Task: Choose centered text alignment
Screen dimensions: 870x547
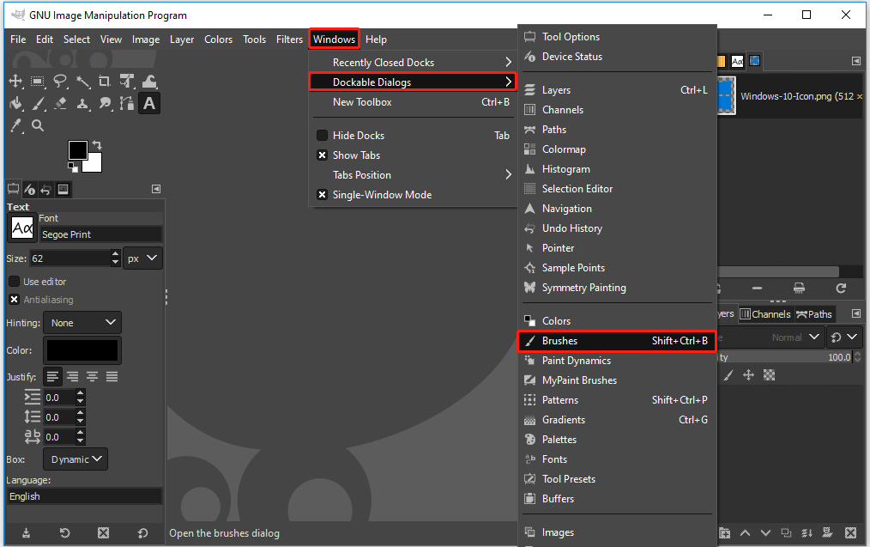Action: point(92,377)
